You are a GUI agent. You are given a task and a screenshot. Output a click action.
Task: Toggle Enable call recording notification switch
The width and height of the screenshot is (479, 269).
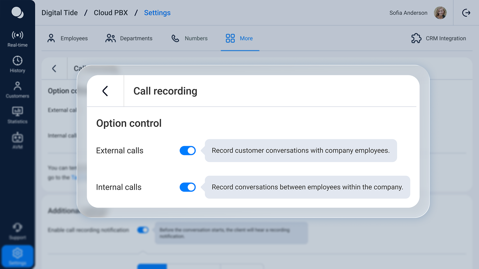click(x=143, y=230)
